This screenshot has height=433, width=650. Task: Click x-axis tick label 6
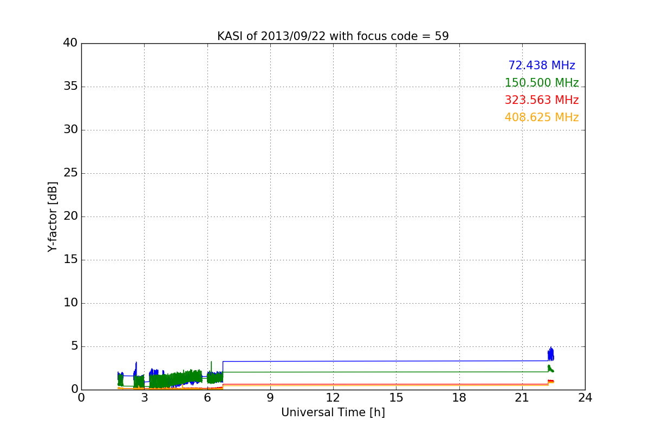[207, 397]
